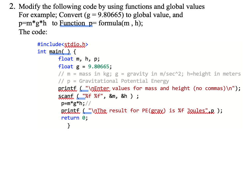Click the closing curly brace of main
Viewport: 251px width, 176px height.
(x=69, y=125)
